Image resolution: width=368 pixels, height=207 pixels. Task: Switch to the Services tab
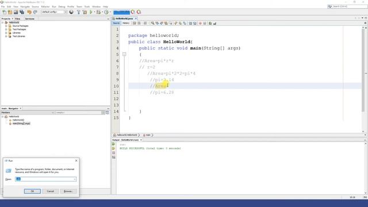point(29,19)
